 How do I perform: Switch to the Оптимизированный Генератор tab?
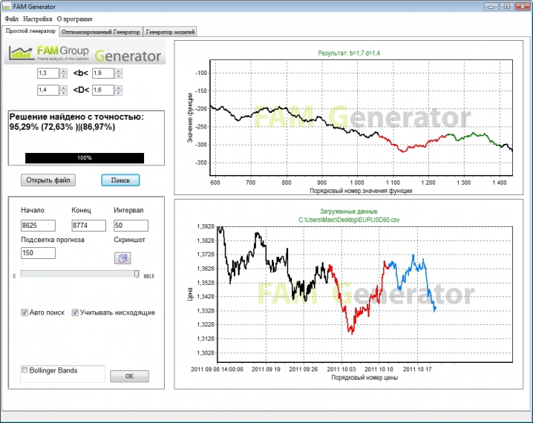click(x=101, y=32)
